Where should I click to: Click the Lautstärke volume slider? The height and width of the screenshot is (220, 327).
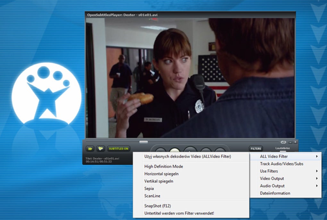point(283,151)
